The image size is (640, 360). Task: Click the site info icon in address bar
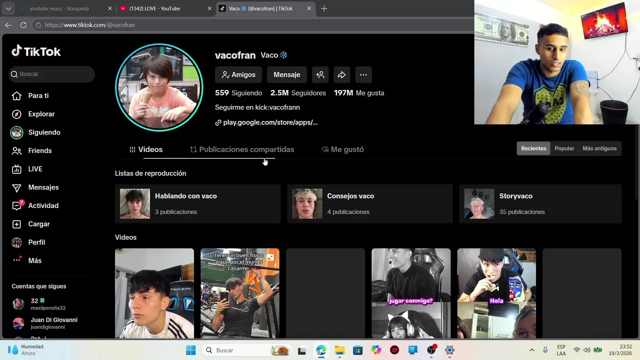[x=38, y=25]
